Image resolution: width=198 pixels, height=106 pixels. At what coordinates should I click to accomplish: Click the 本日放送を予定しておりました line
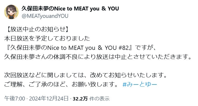(x=47, y=38)
